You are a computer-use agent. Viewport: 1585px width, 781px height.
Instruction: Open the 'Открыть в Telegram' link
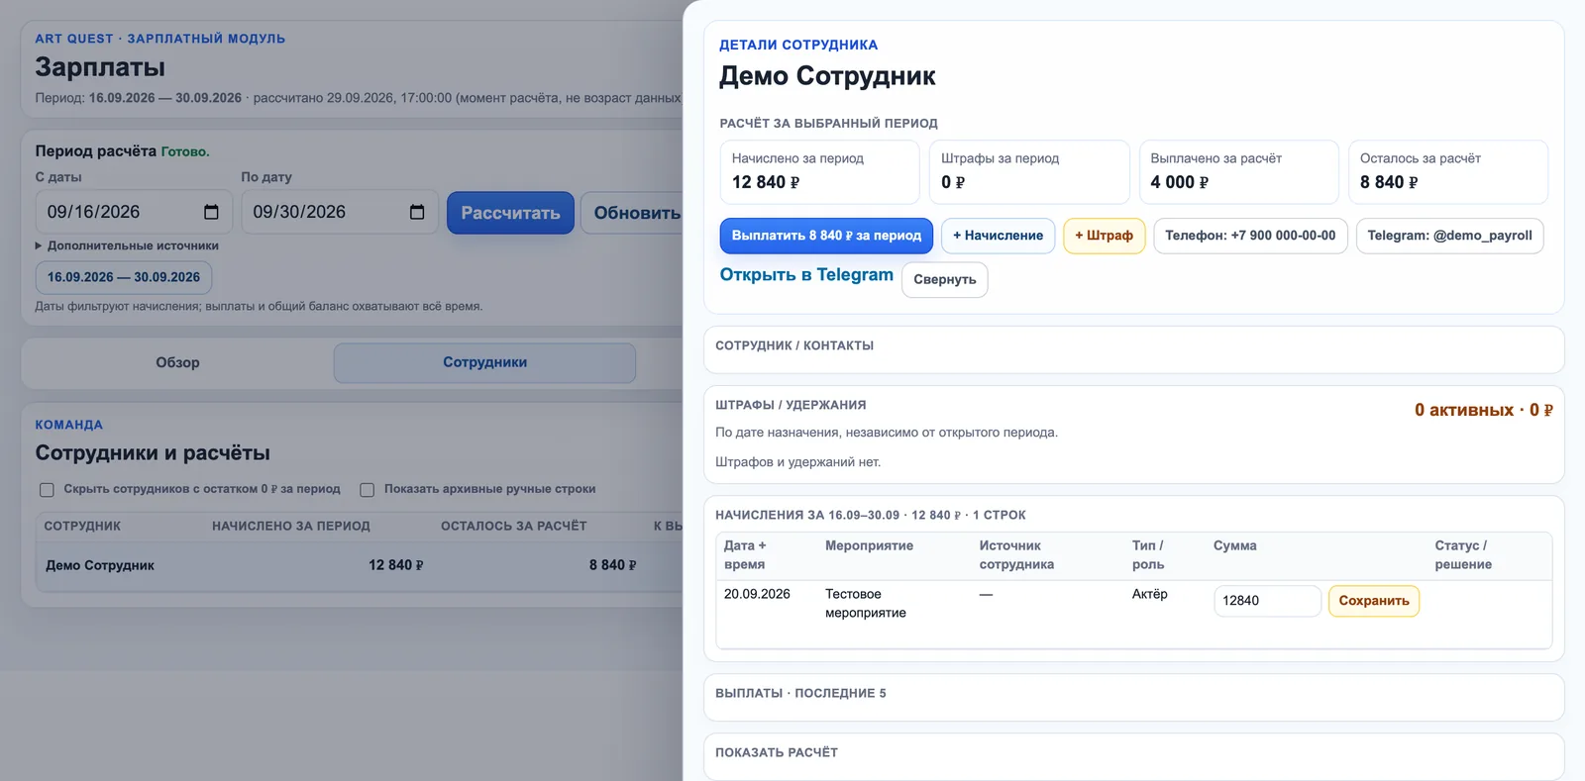806,274
